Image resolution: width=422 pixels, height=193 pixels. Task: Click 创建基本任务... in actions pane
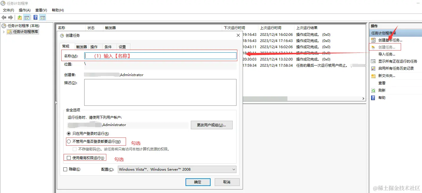390,40
